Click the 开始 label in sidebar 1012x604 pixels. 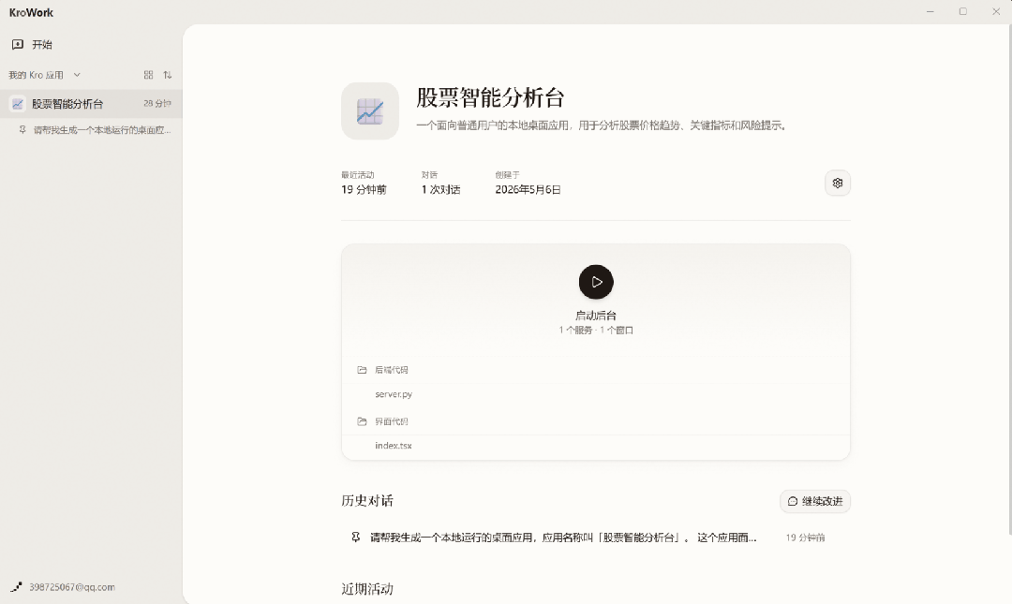(x=42, y=45)
